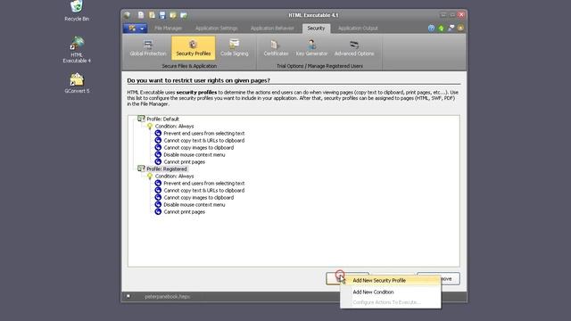Select Registered's 'Prevent end users from selecting text'
The height and width of the screenshot is (321, 571).
tap(204, 184)
